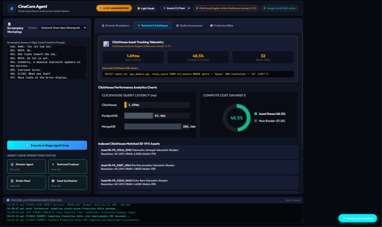Select asset row FX_COLO_2443
Viewport: 382px width, 227px height.
[198, 183]
